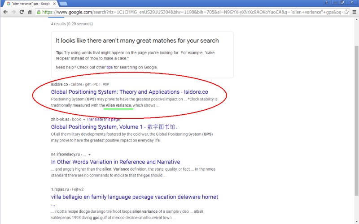Minimize the Chrome window
This screenshot has height=224, width=359.
click(335, 2)
